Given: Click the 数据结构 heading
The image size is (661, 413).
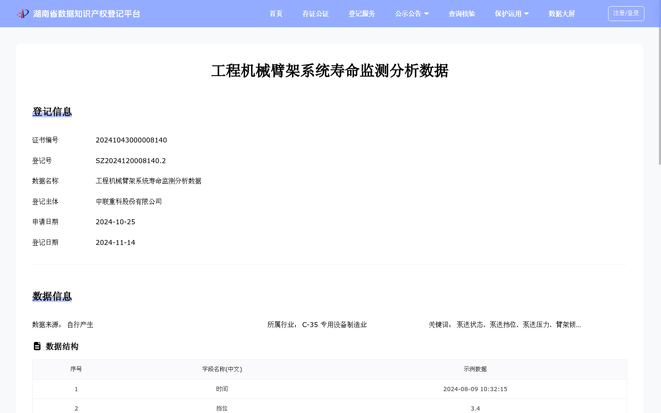Looking at the screenshot, I should [x=62, y=346].
